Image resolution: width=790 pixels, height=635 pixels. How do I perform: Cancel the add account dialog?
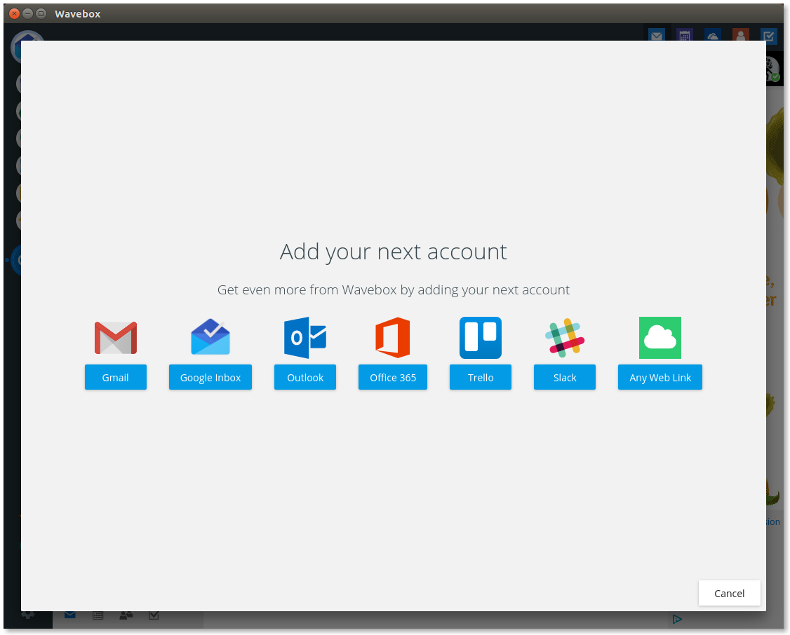[x=729, y=593]
